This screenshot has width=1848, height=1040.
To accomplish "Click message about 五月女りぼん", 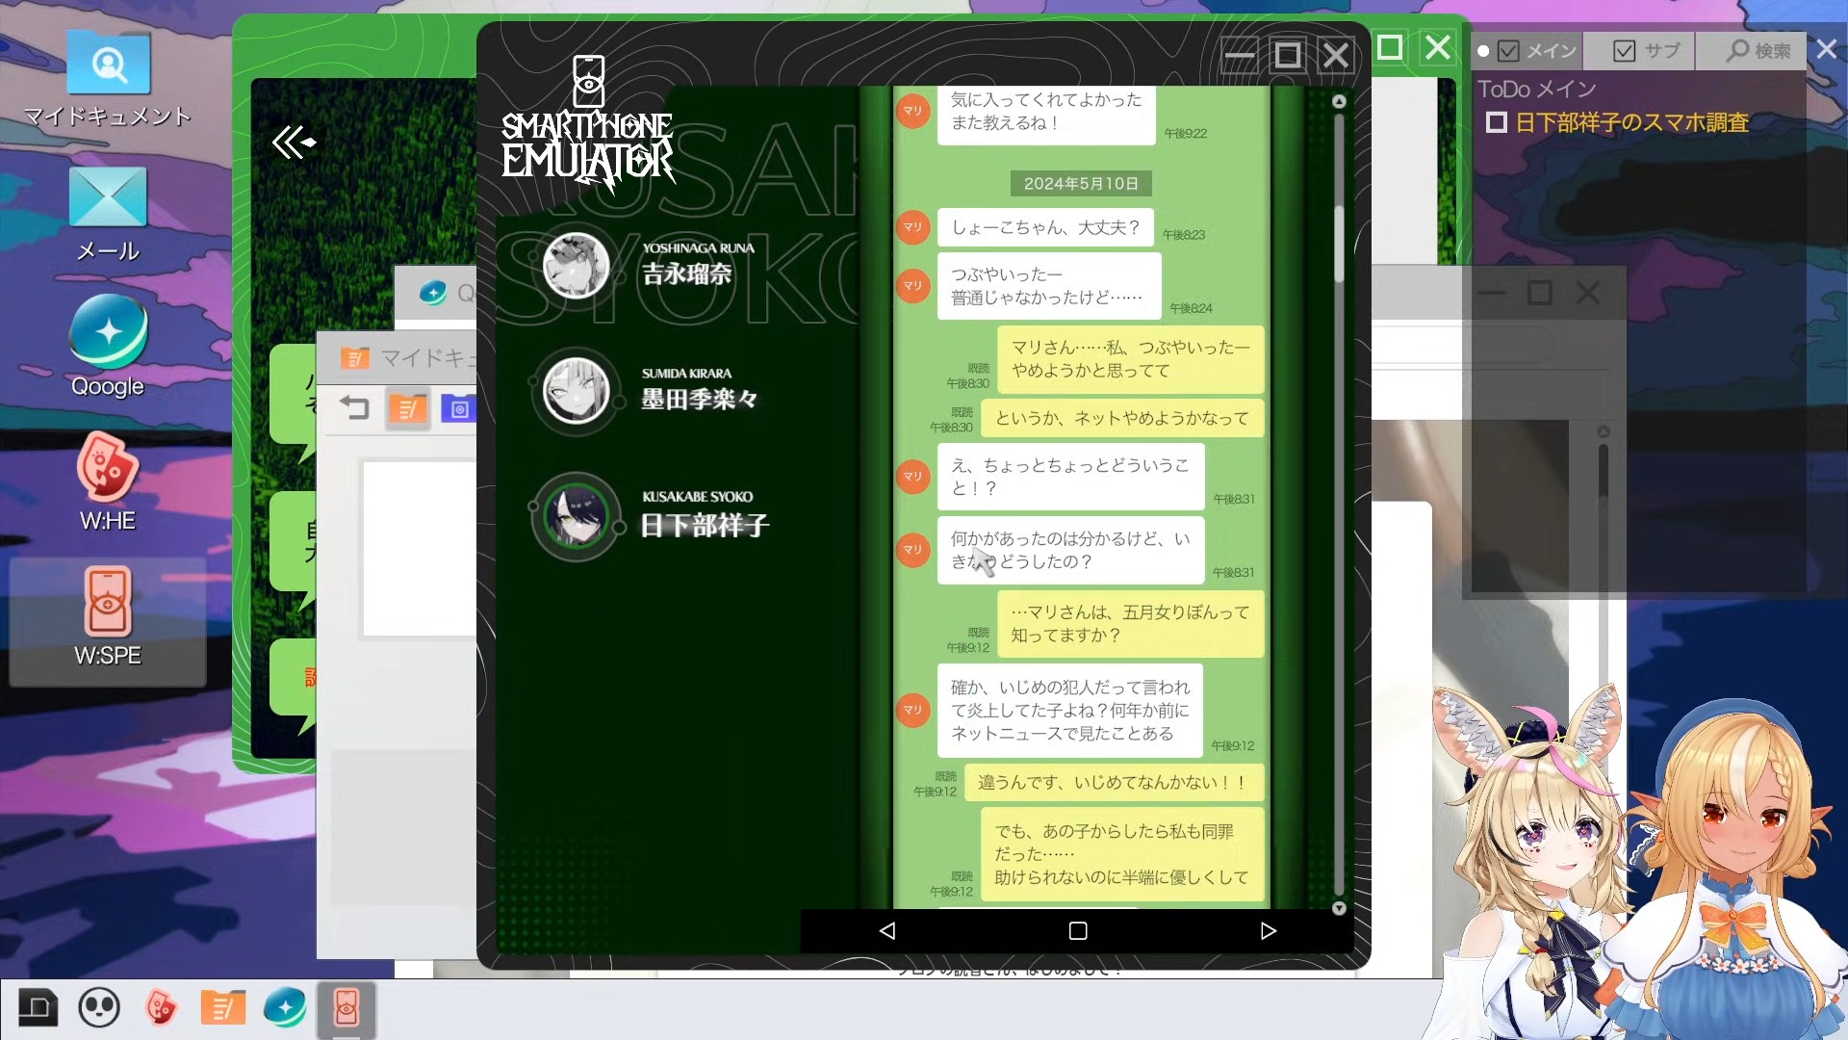I will tap(1131, 623).
